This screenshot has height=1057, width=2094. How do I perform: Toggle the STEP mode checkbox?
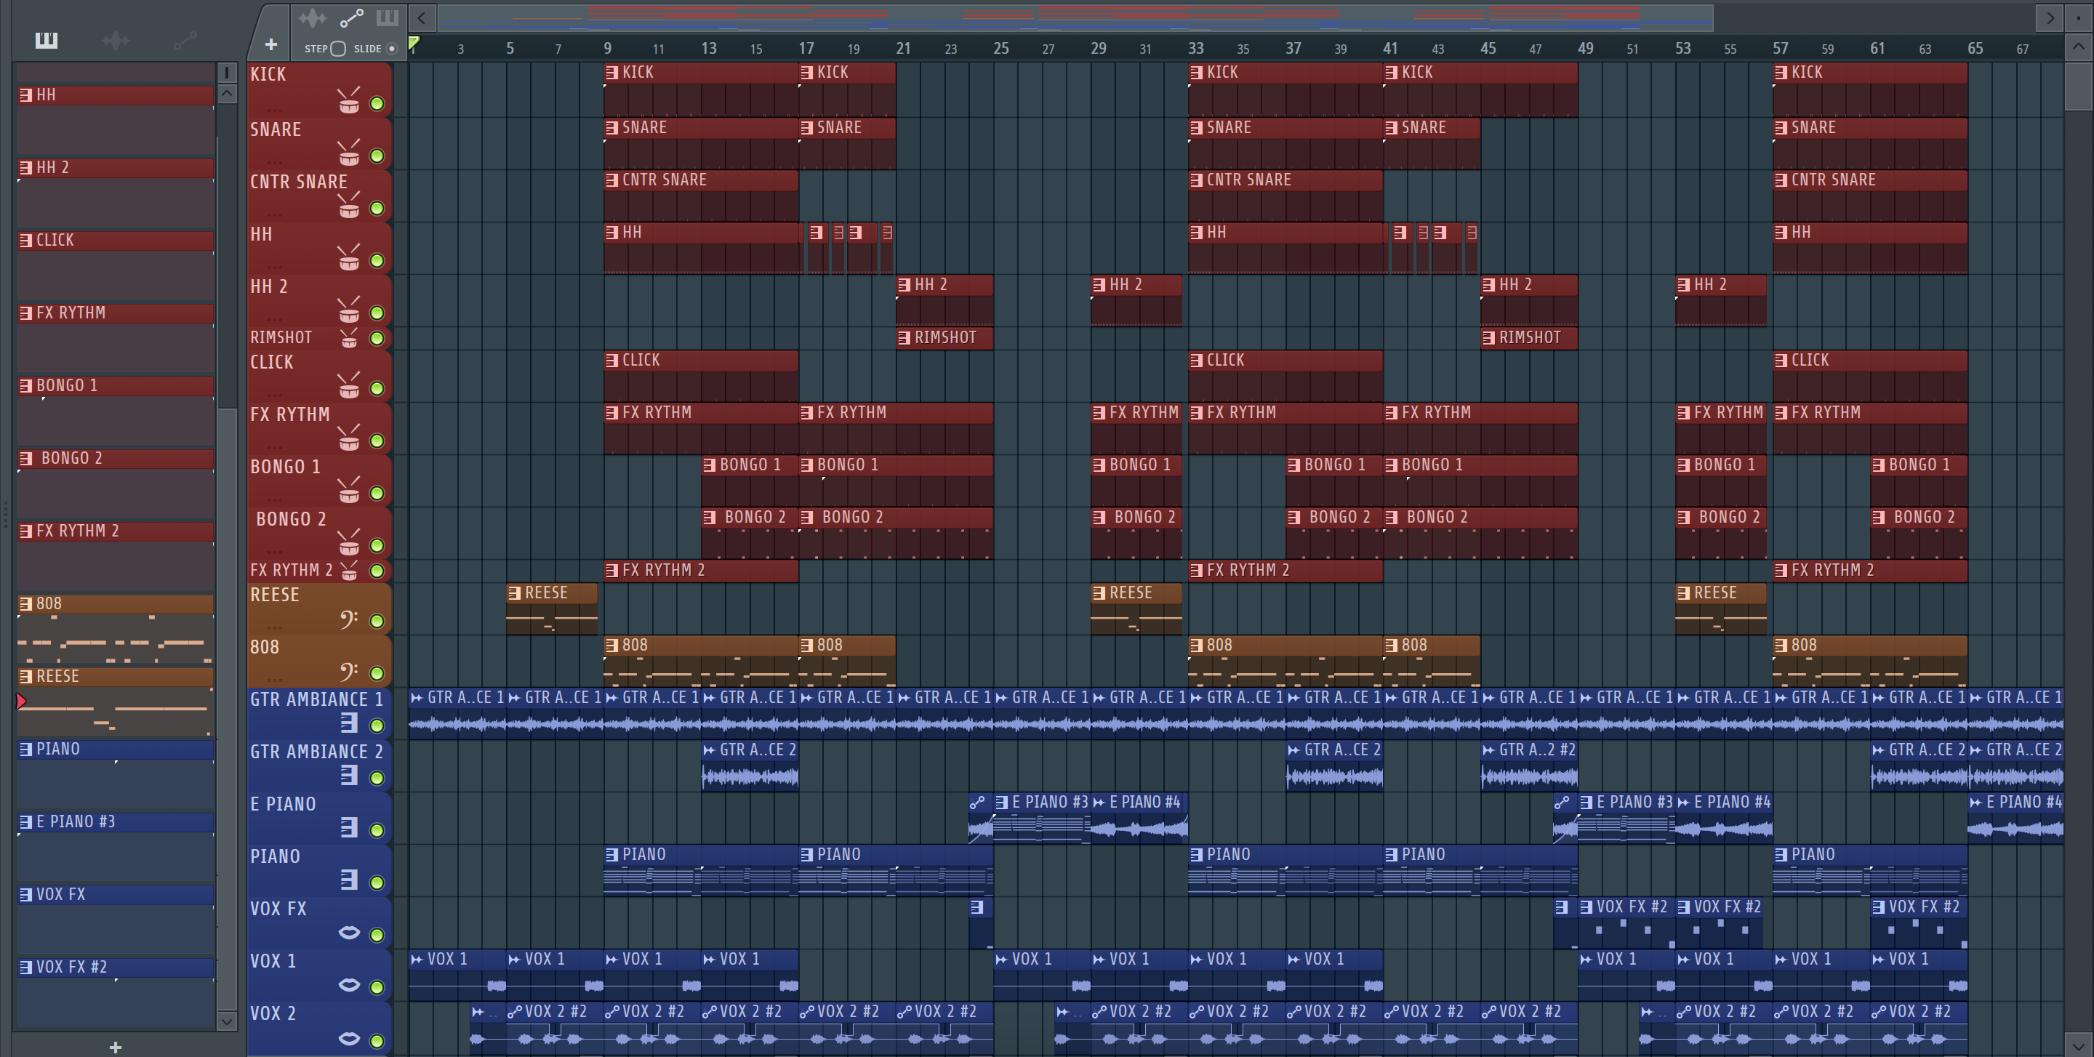click(338, 49)
